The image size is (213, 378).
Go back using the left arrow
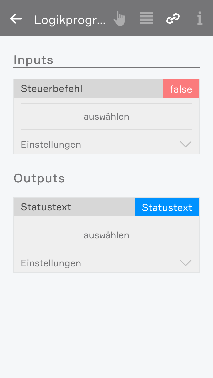[16, 19]
